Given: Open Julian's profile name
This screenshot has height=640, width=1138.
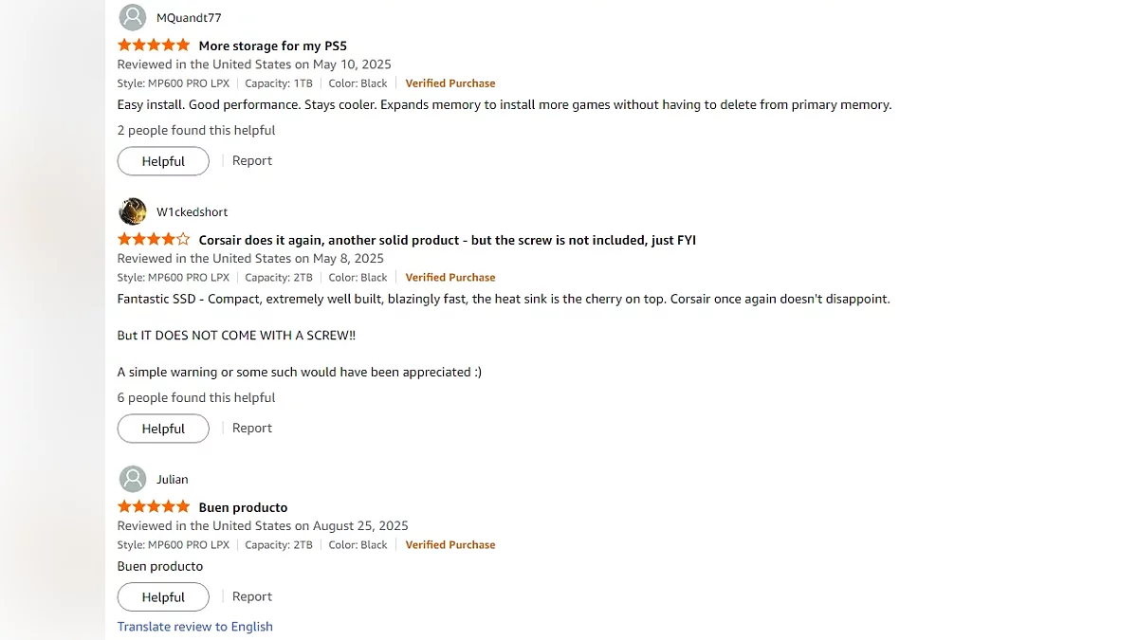Looking at the screenshot, I should (173, 480).
